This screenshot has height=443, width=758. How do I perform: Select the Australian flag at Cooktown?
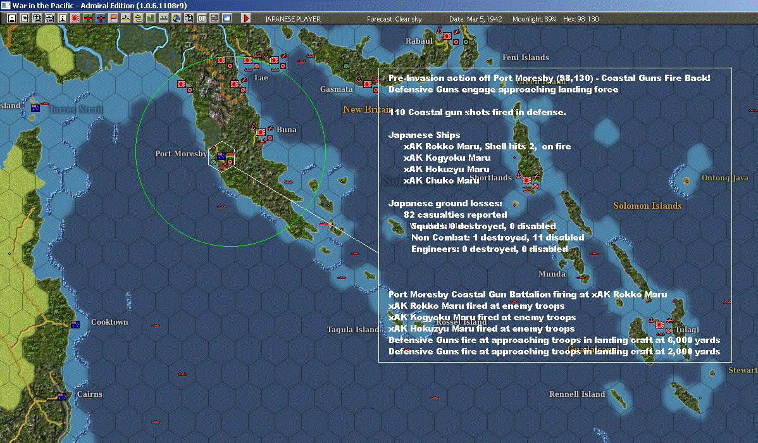coord(75,325)
